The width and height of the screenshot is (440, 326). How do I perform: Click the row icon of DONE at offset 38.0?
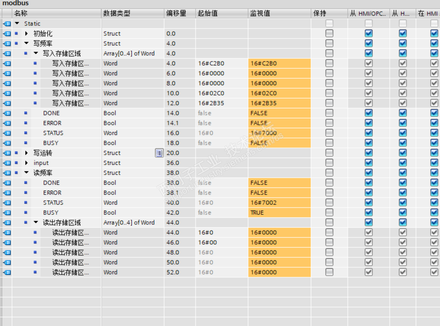[7, 183]
